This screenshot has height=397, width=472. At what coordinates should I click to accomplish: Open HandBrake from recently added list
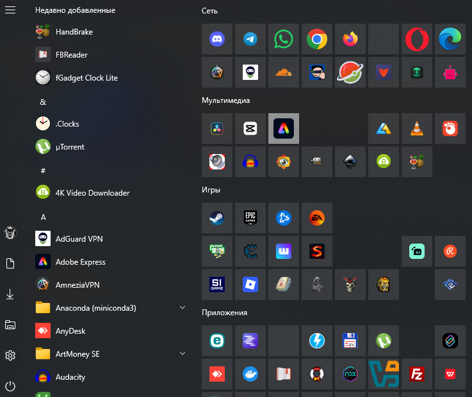[110, 31]
